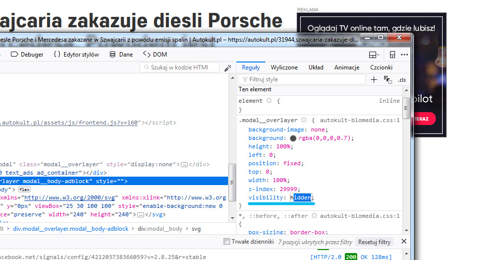Click the Resetuj filtry button
Viewport: 477px width, 260px height.
pyautogui.click(x=374, y=242)
